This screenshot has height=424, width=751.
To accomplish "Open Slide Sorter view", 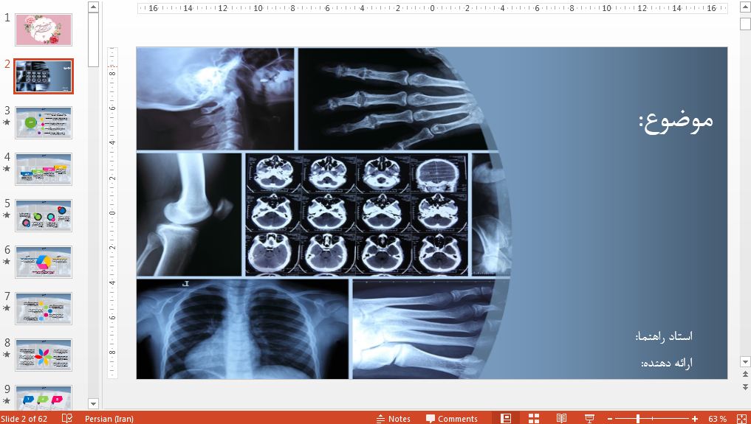I will pyautogui.click(x=534, y=418).
